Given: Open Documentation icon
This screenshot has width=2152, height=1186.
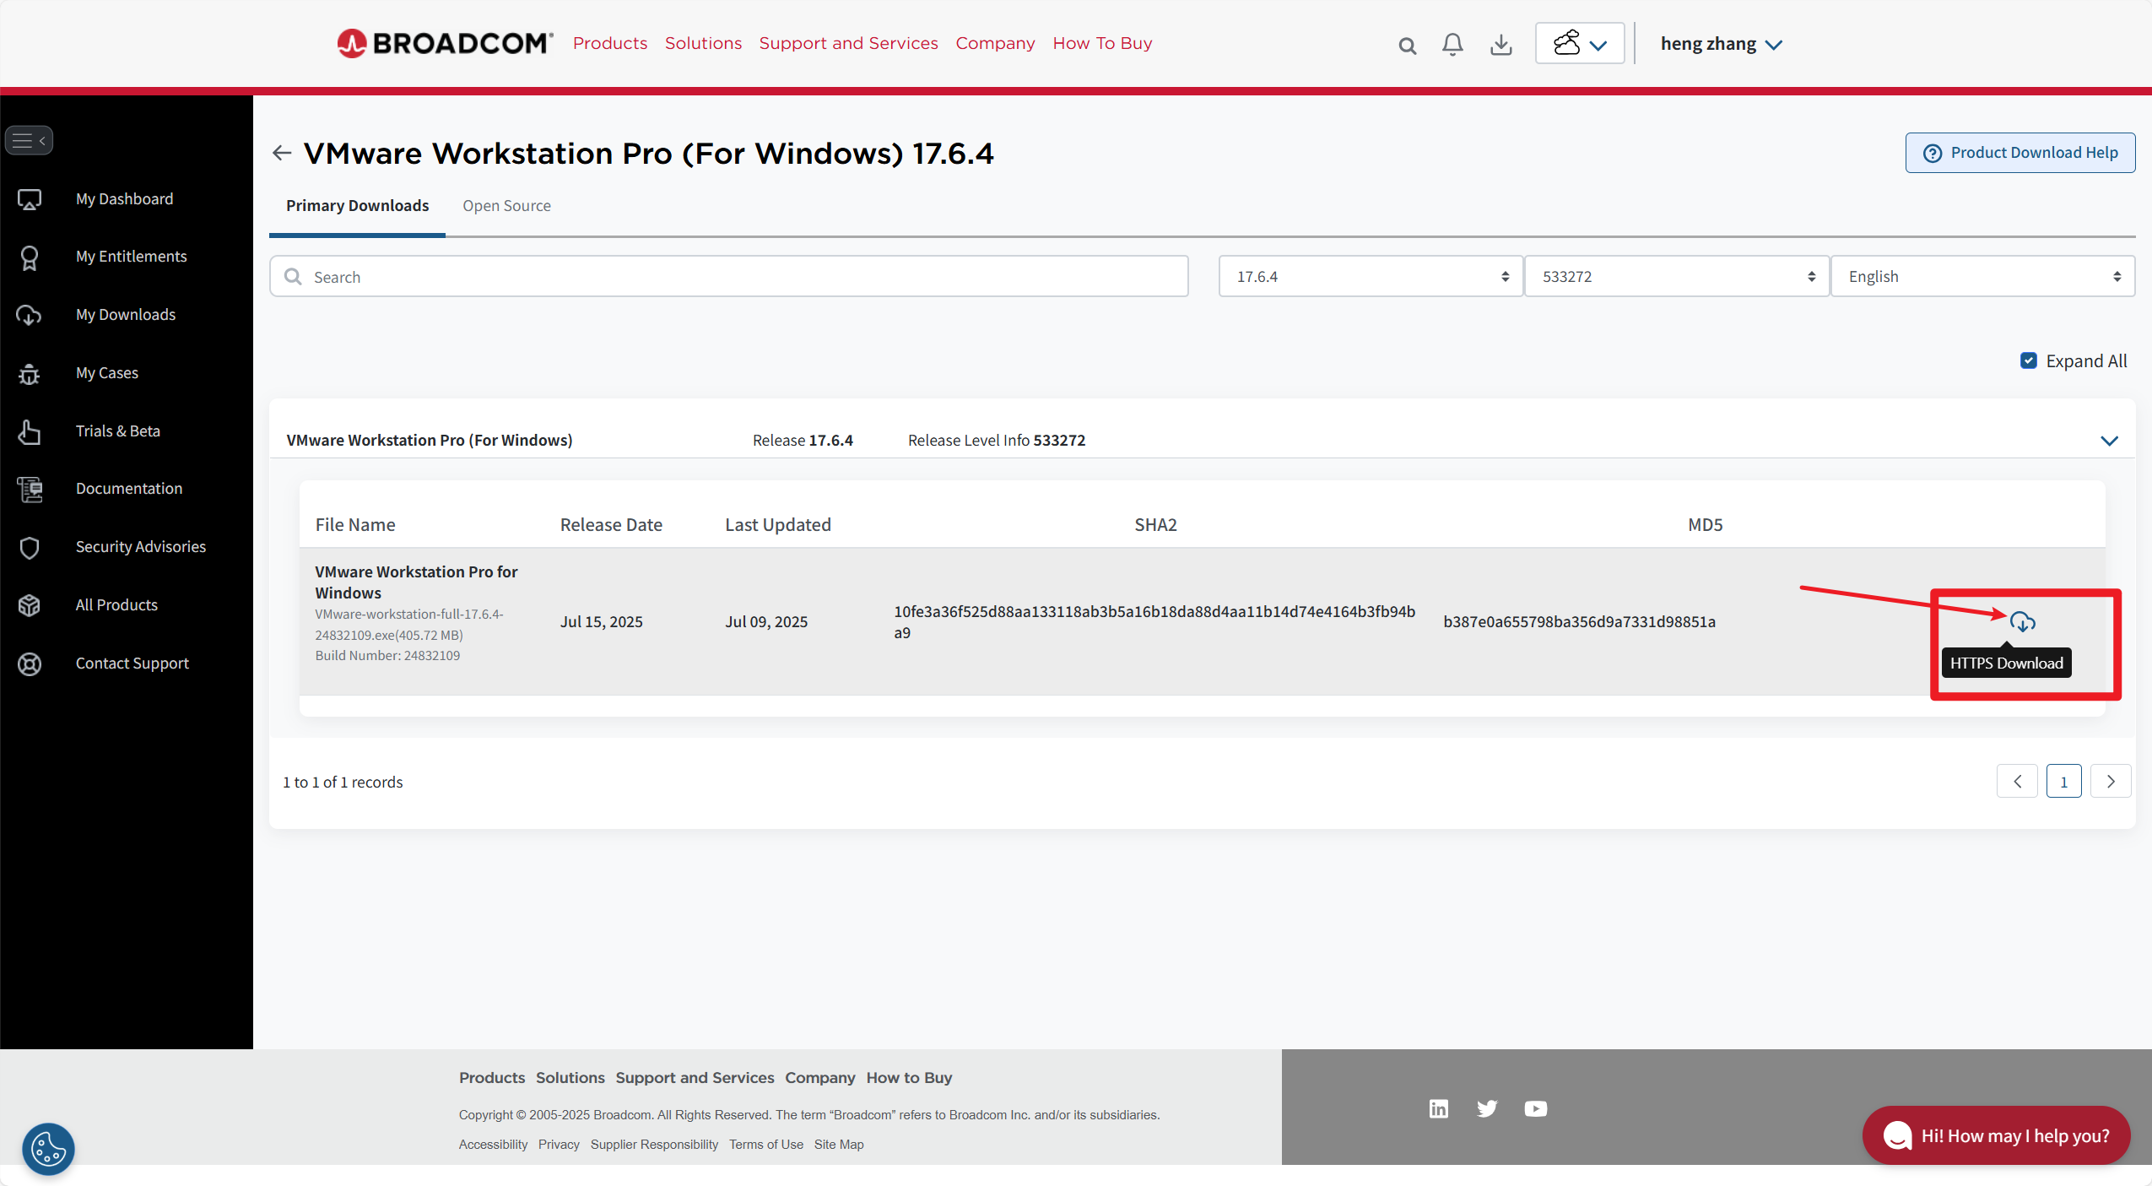Looking at the screenshot, I should (30, 489).
